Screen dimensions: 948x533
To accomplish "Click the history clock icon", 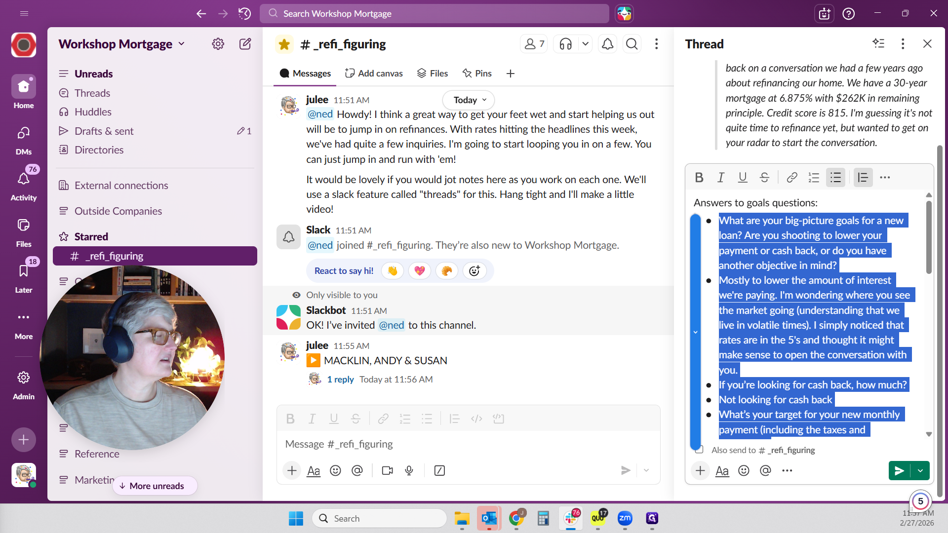I will (245, 13).
